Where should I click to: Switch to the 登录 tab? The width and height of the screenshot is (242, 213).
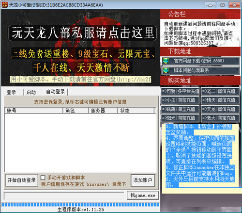pos(11,92)
